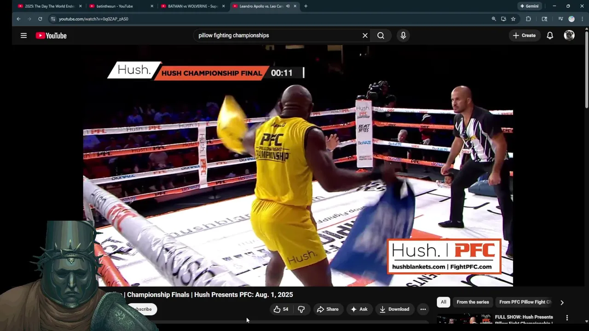Open the Google Lens search icon
Image resolution: width=589 pixels, height=331 pixels.
(x=544, y=19)
